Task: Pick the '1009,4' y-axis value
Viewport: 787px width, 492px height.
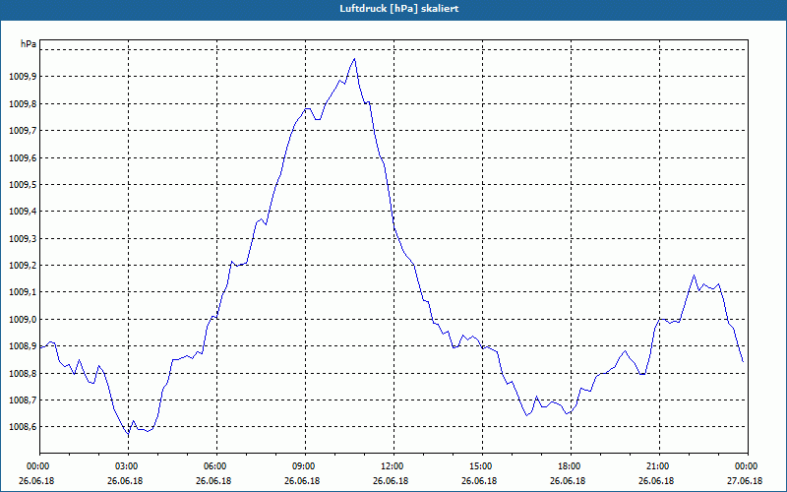Action: tap(23, 212)
